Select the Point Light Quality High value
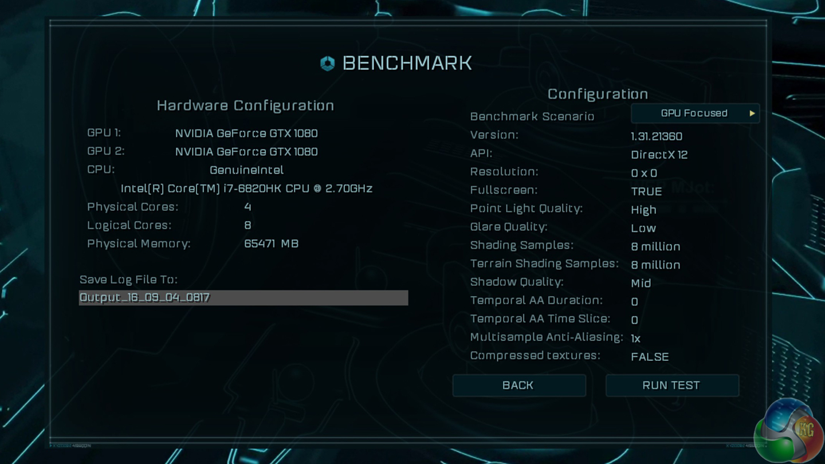The image size is (825, 464). click(x=643, y=210)
